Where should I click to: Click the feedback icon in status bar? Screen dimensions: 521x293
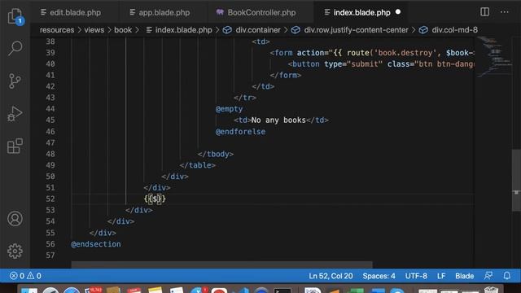[488, 276]
